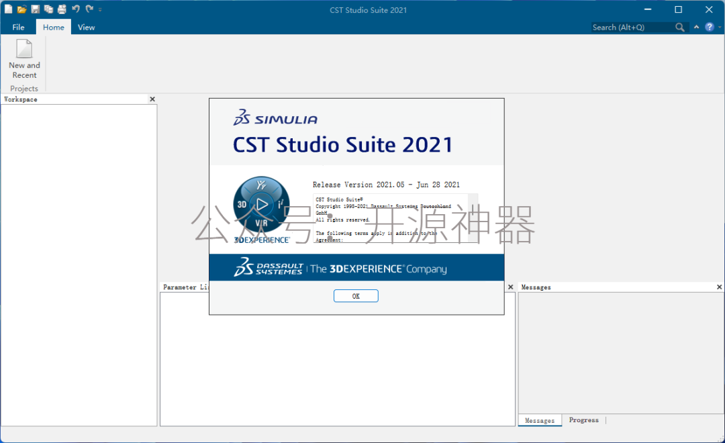The height and width of the screenshot is (443, 725).
Task: Collapse the ribbon with the up arrow
Action: (x=696, y=28)
